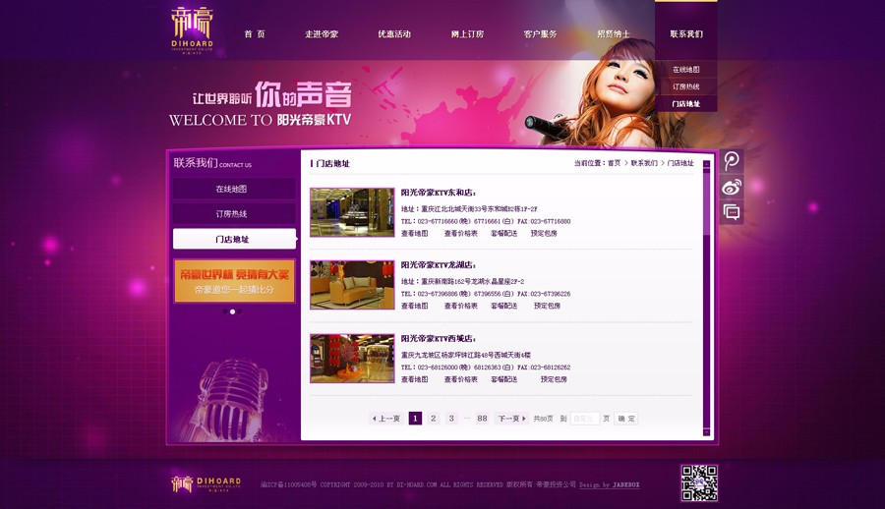This screenshot has width=885, height=509.
Task: Click 预定包房 for 东和店
Action: click(x=544, y=233)
